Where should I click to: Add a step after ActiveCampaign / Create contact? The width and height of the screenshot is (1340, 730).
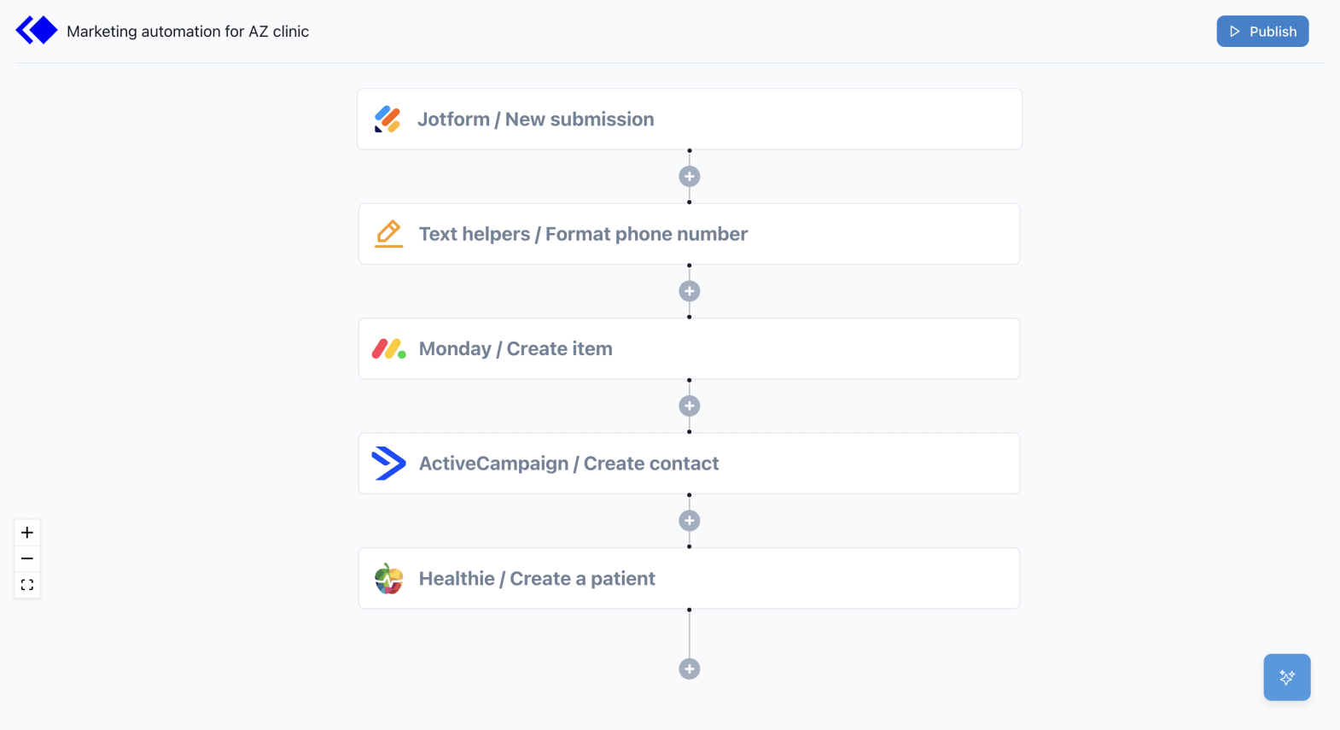[689, 520]
